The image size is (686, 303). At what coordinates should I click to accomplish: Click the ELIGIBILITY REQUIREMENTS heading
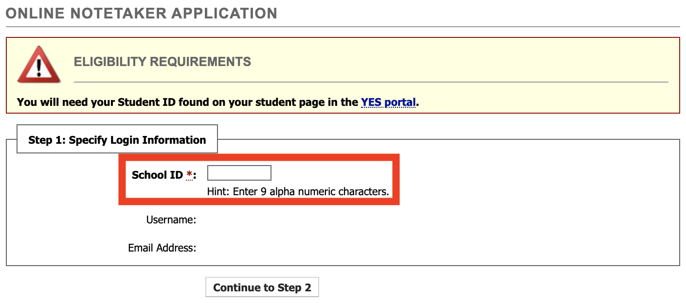coord(162,61)
